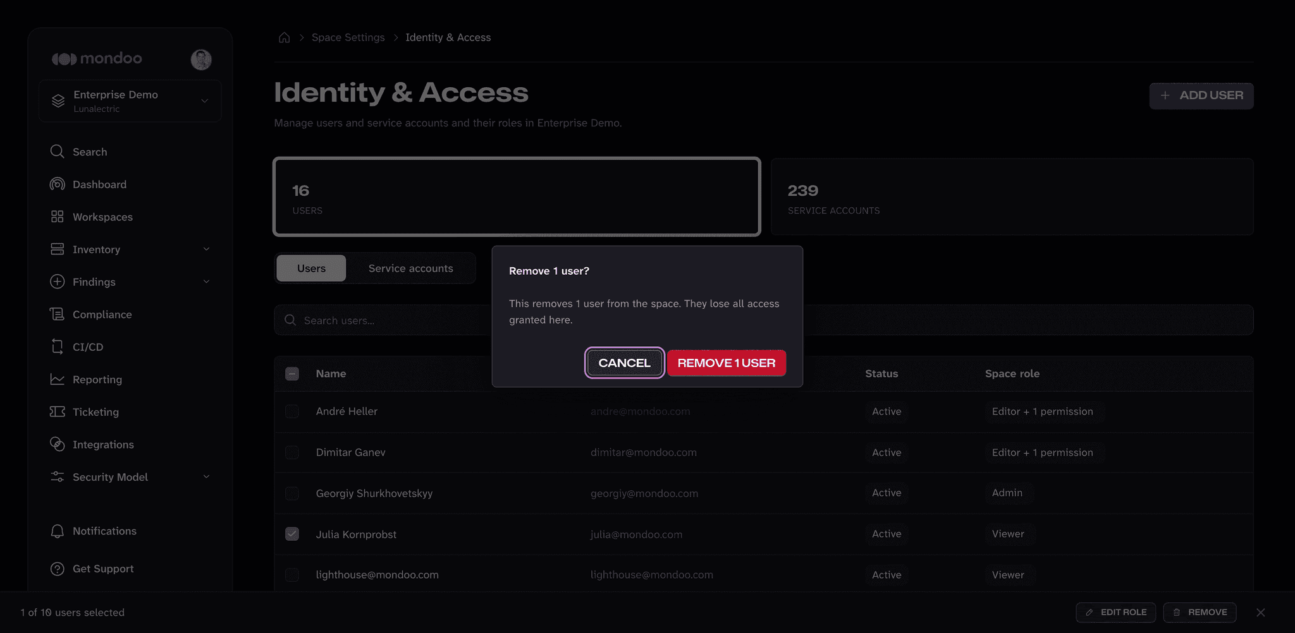
Task: Click the Status column header
Action: point(881,373)
